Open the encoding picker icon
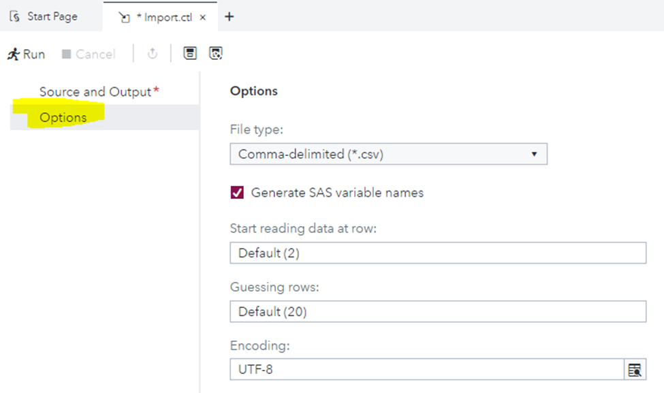 click(x=635, y=370)
